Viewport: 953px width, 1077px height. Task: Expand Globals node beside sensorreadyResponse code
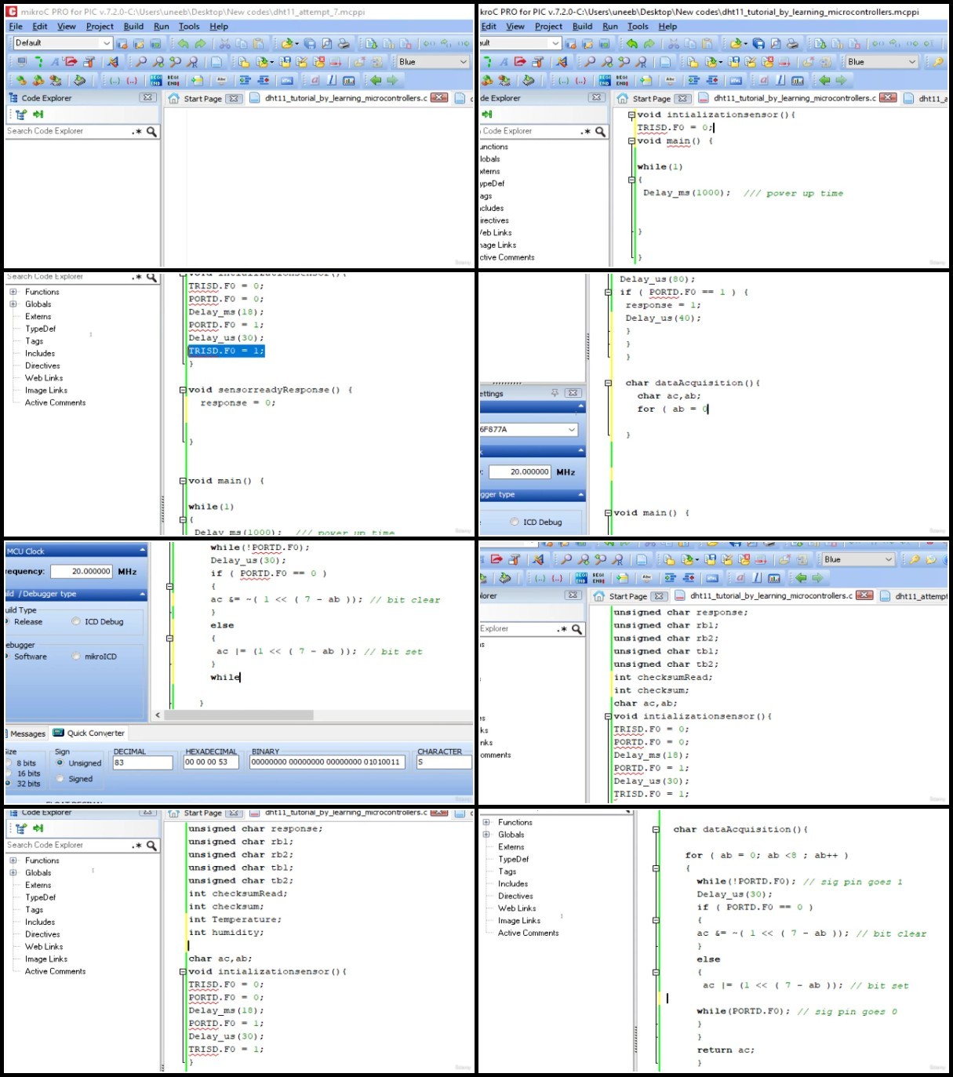click(13, 304)
